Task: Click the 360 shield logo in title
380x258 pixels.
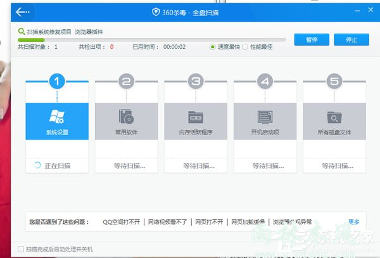Action: click(x=156, y=12)
